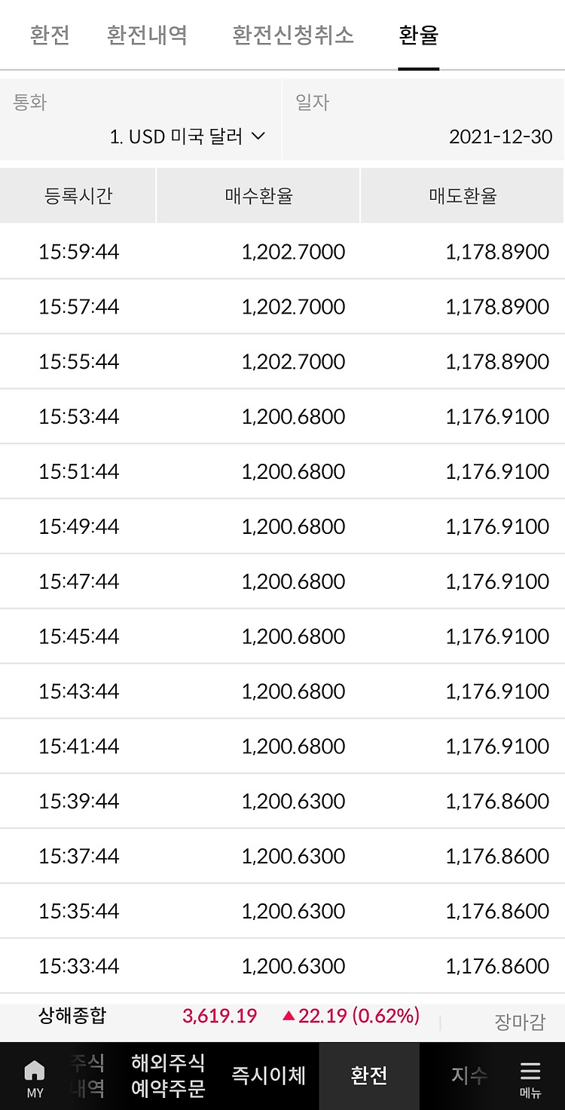Select the 1. USD 미국 달러 currency selector
Image resolution: width=565 pixels, height=1110 pixels.
click(x=141, y=119)
